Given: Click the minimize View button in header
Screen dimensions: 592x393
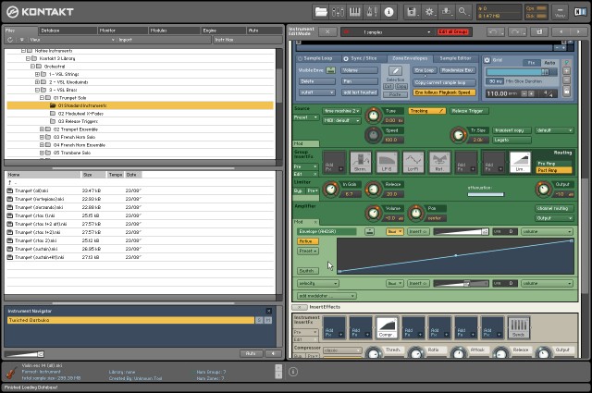Looking at the screenshot, I should 560,12.
